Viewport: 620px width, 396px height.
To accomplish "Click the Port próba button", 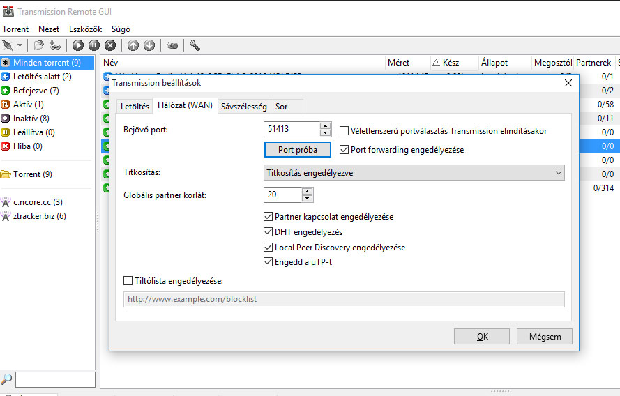I will click(x=298, y=150).
